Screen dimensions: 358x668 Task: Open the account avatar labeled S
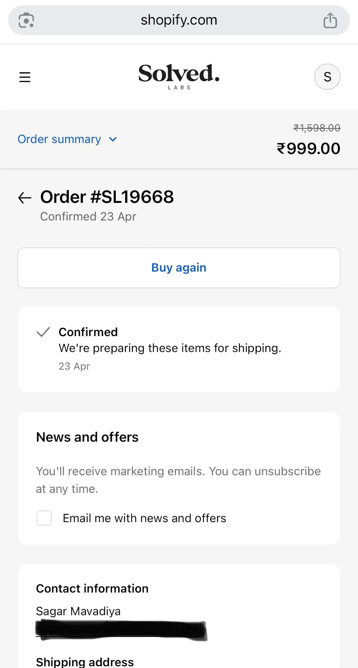tap(327, 77)
